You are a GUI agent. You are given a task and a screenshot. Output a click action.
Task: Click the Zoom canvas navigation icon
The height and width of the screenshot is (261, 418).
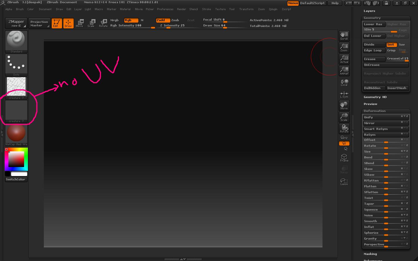(344, 48)
